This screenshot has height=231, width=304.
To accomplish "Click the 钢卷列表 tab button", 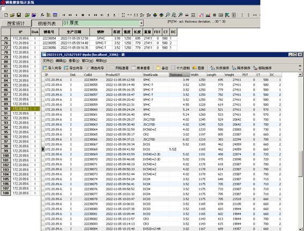I will click(47, 24).
